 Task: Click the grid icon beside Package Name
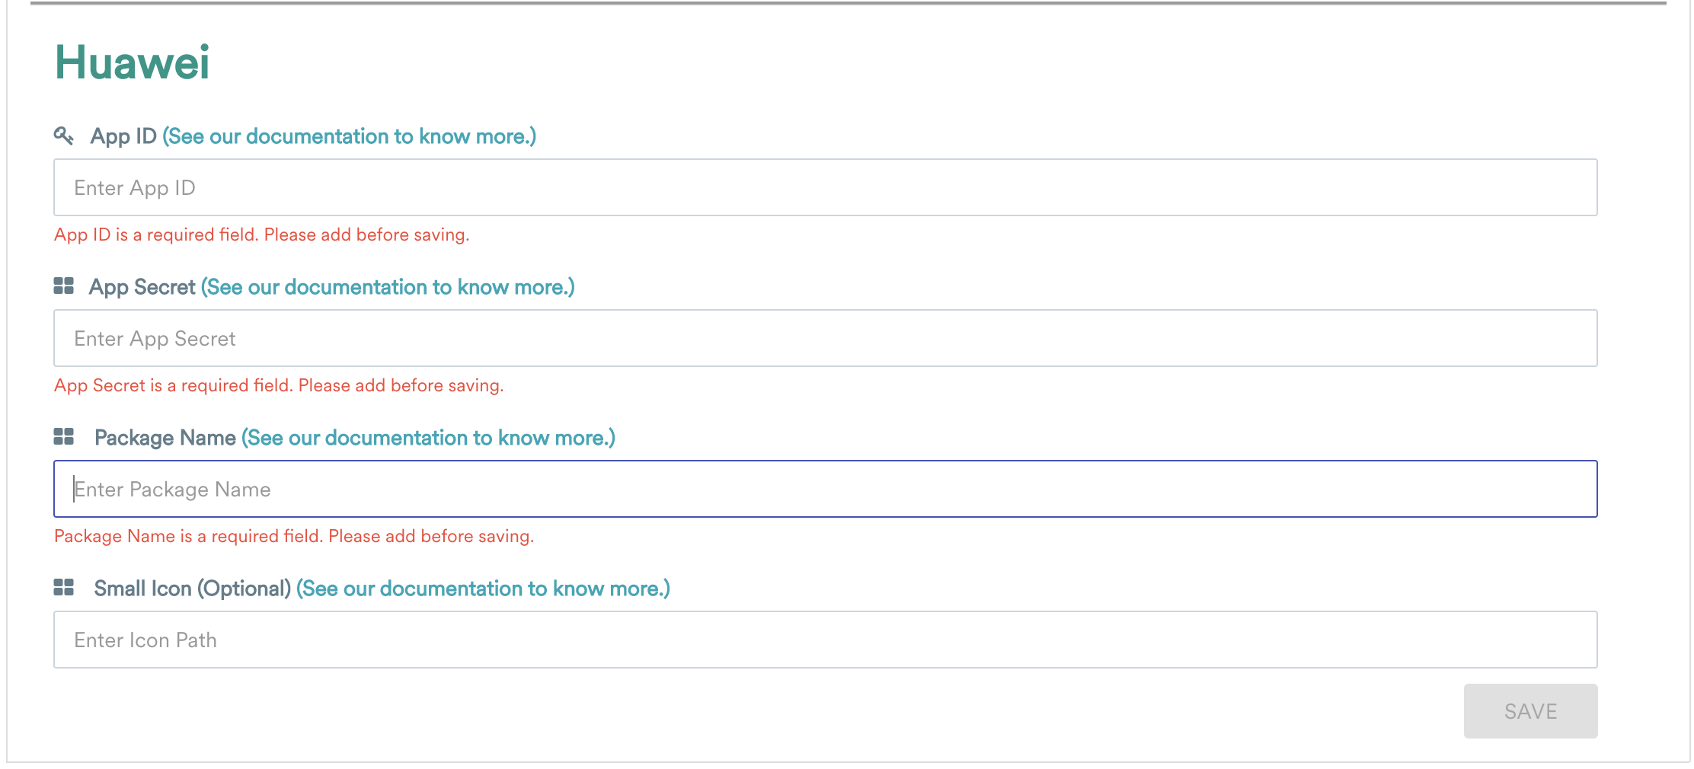tap(64, 436)
